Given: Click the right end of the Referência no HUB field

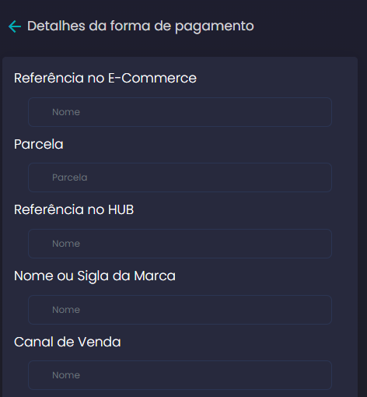Looking at the screenshot, I should click(x=321, y=244).
